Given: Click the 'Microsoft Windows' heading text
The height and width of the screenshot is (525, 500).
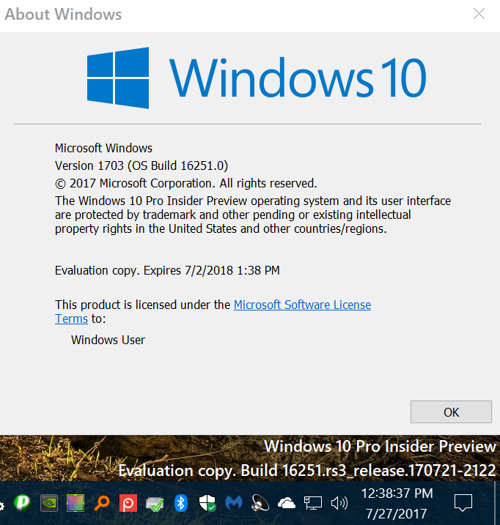Looking at the screenshot, I should click(103, 148).
